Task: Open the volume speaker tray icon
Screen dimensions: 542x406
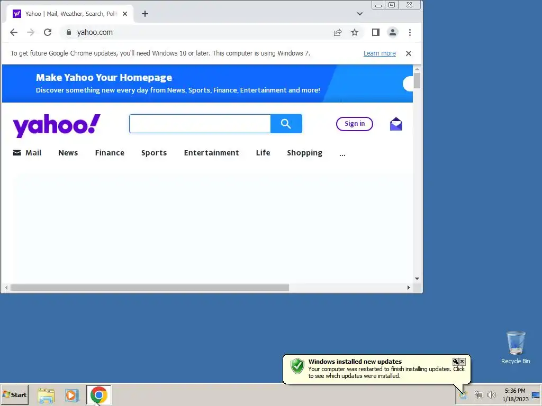Action: (x=491, y=395)
